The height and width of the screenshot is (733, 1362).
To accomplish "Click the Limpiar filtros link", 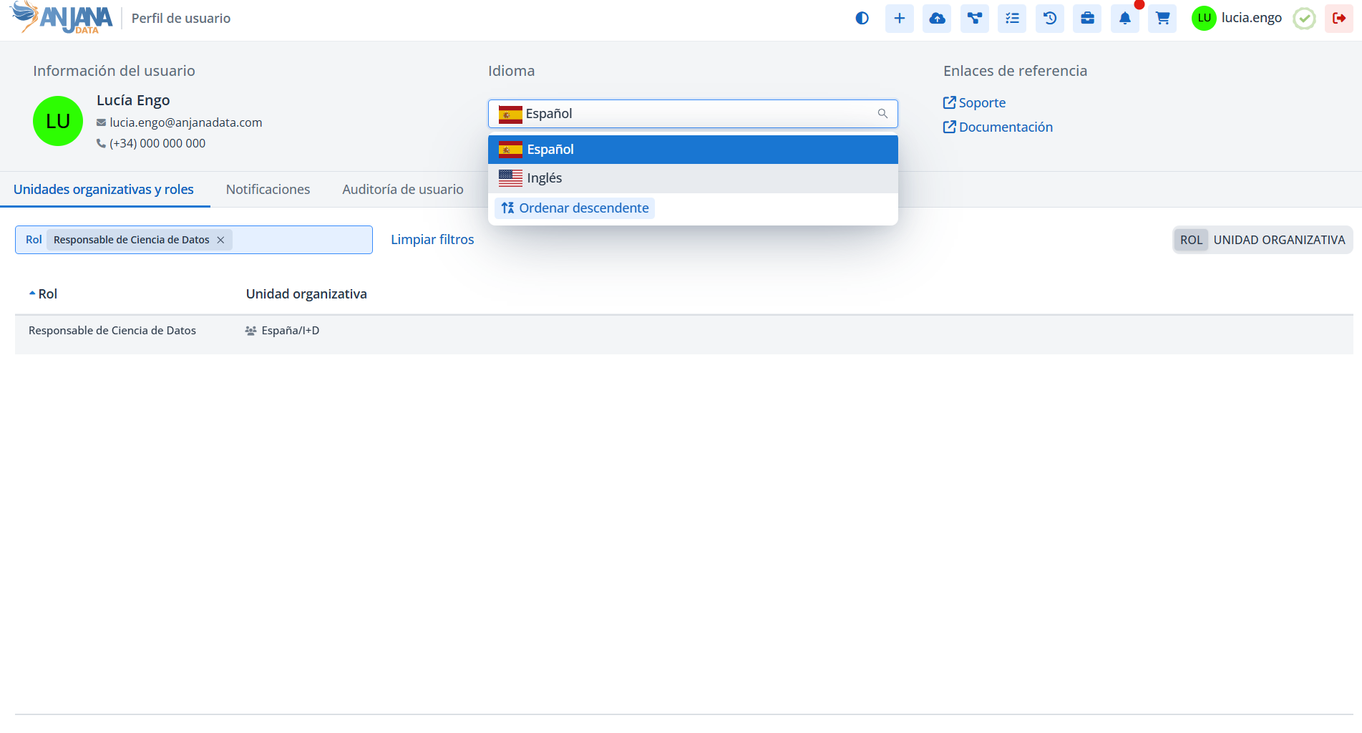I will (432, 240).
